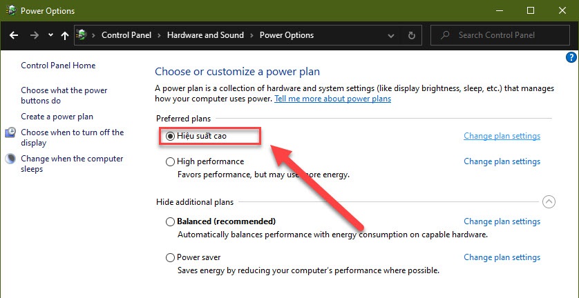Viewport: 579px width, 298px height.
Task: Go to Control Panel breadcrumb
Action: point(126,35)
